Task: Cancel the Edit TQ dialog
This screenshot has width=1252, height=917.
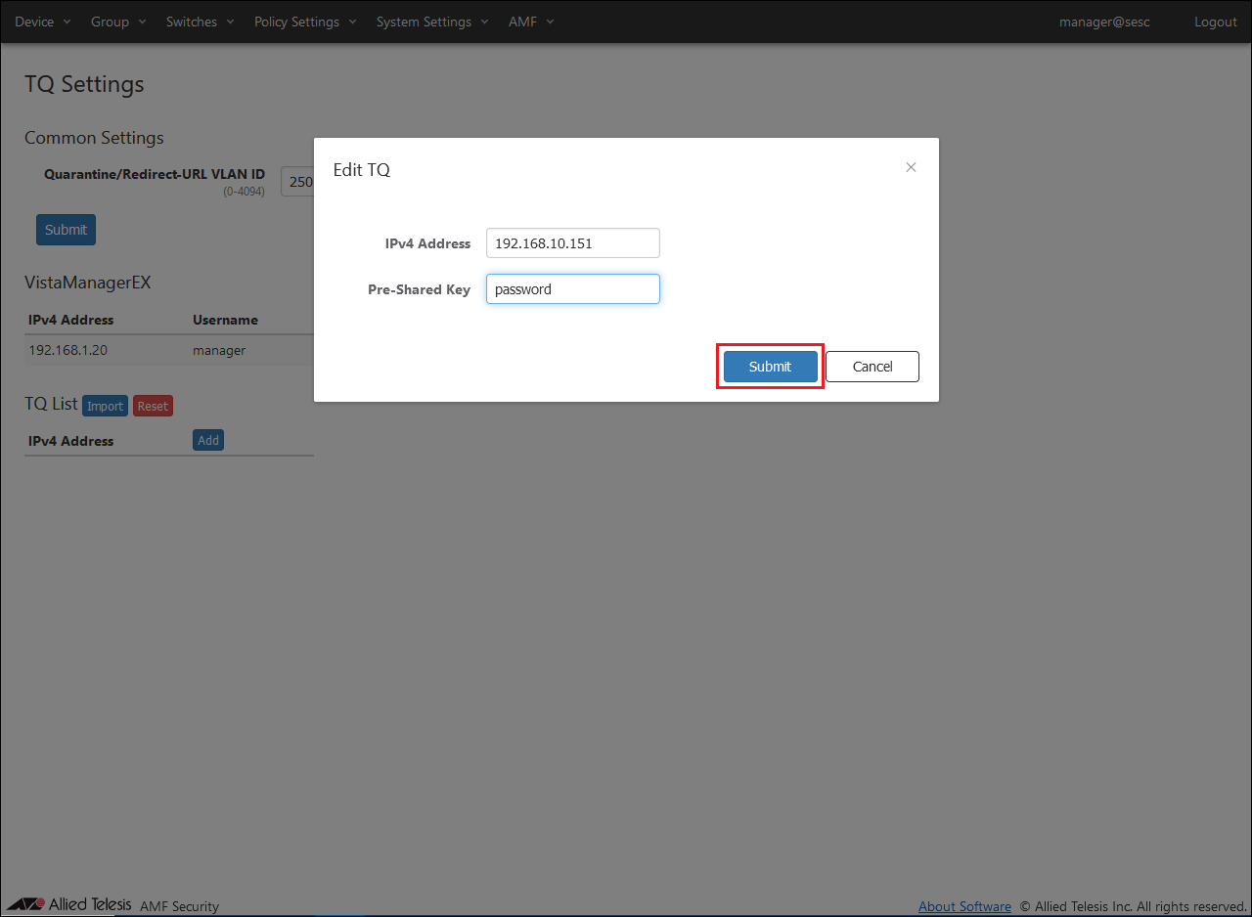Action: tap(872, 367)
